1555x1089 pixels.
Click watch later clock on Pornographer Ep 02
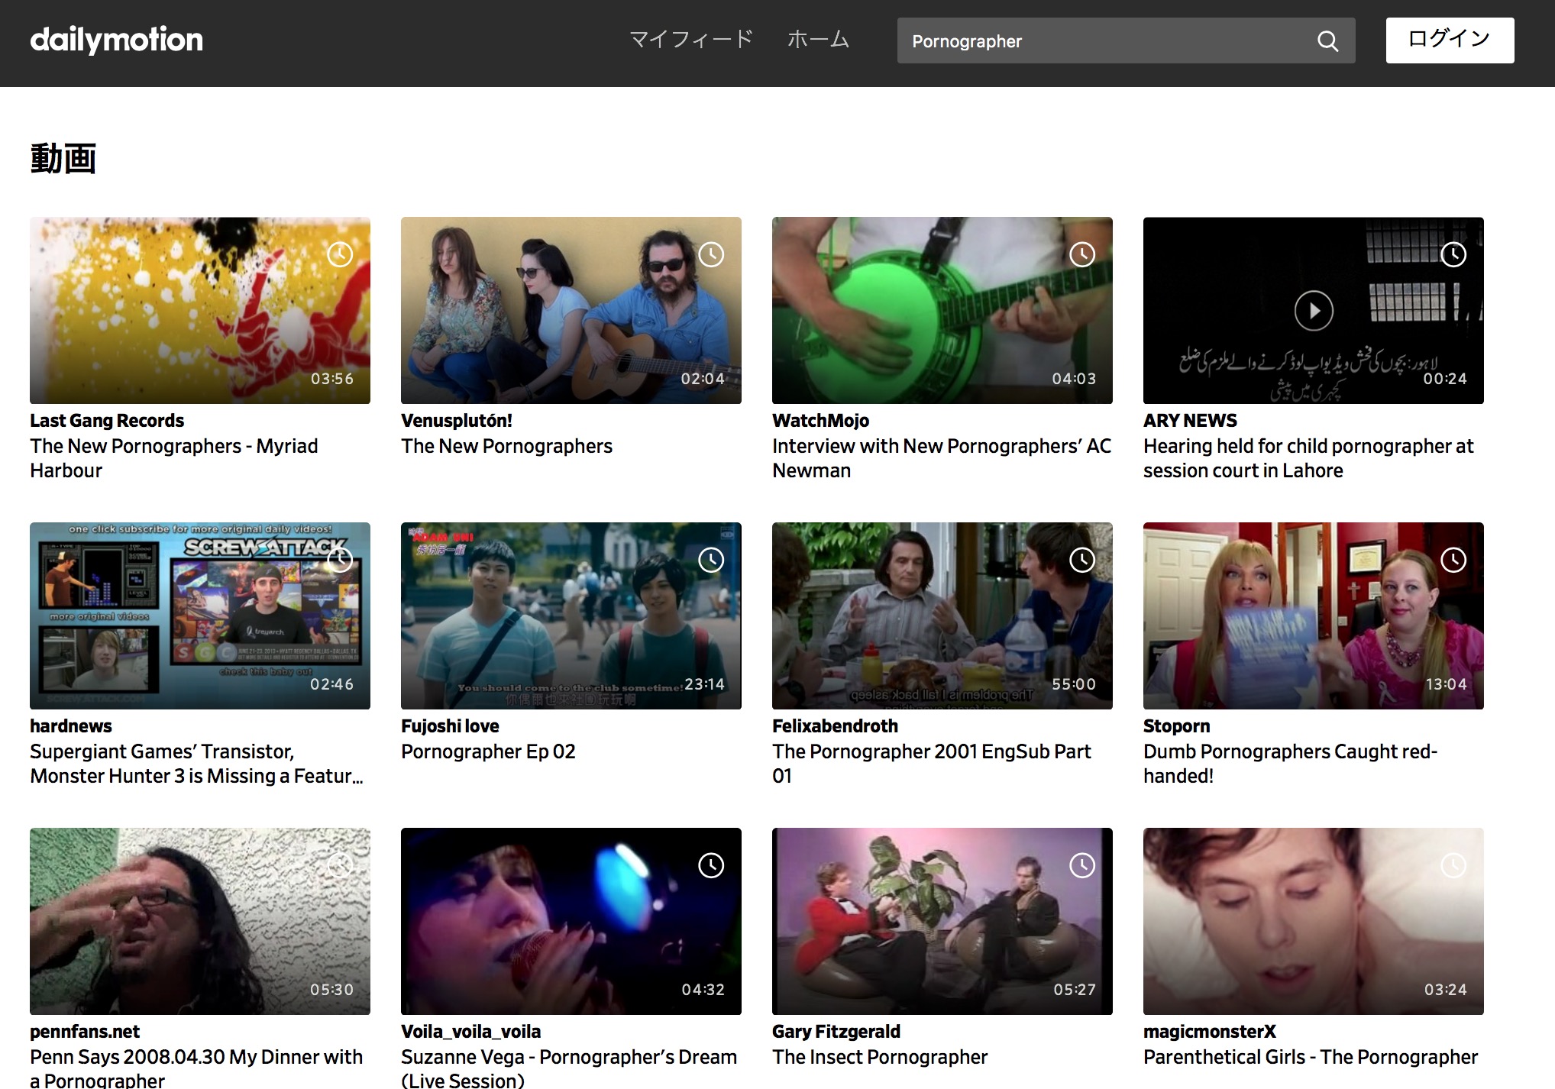pyautogui.click(x=711, y=560)
